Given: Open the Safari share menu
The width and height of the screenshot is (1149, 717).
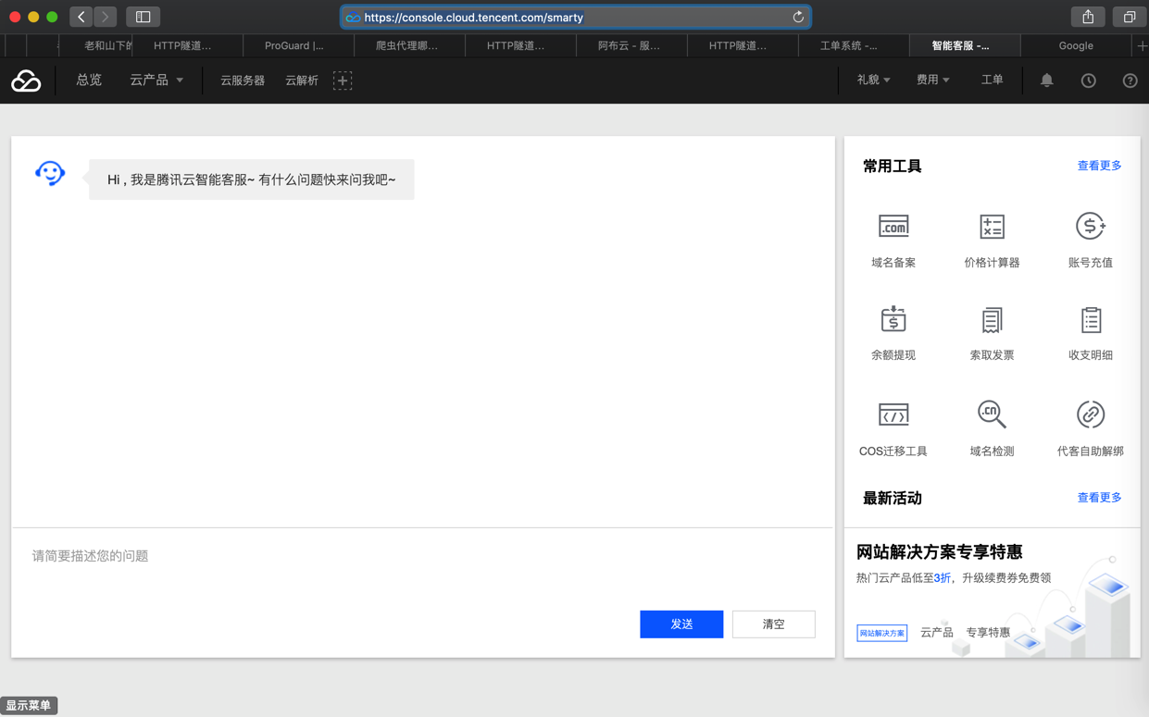Looking at the screenshot, I should tap(1088, 17).
